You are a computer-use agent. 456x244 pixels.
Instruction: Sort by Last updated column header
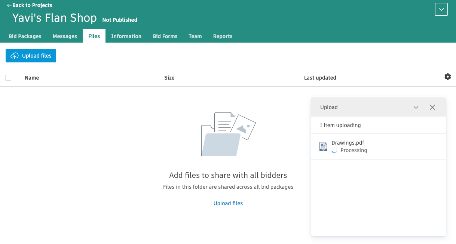[x=320, y=78]
